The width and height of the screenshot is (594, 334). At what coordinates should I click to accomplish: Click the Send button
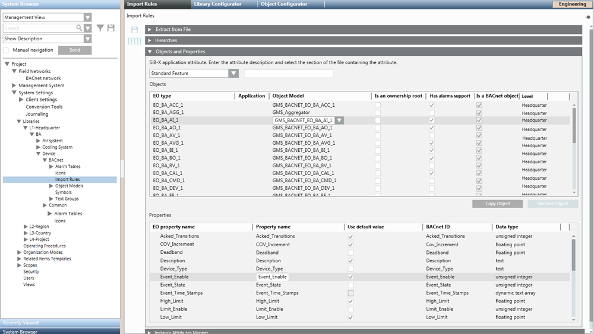(x=75, y=50)
